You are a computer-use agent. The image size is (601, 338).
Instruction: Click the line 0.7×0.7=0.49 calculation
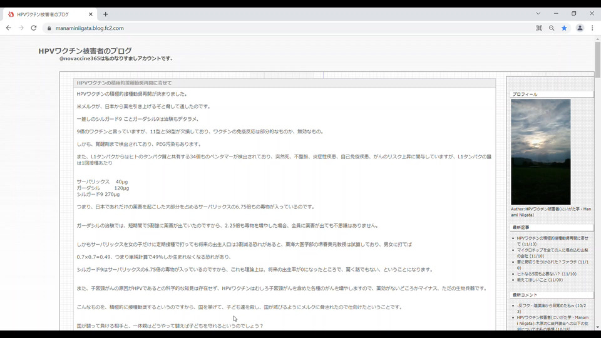[154, 257]
